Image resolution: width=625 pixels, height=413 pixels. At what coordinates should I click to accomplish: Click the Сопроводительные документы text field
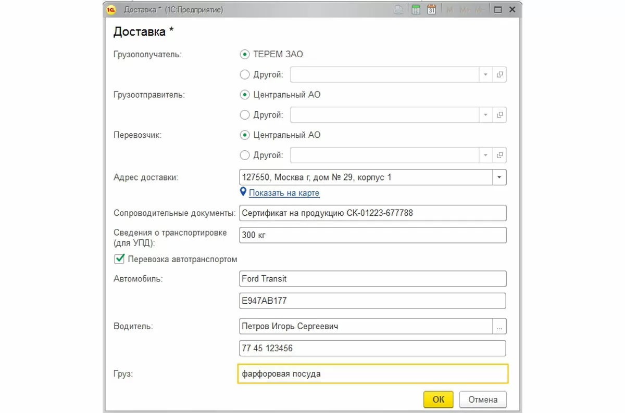coord(372,213)
